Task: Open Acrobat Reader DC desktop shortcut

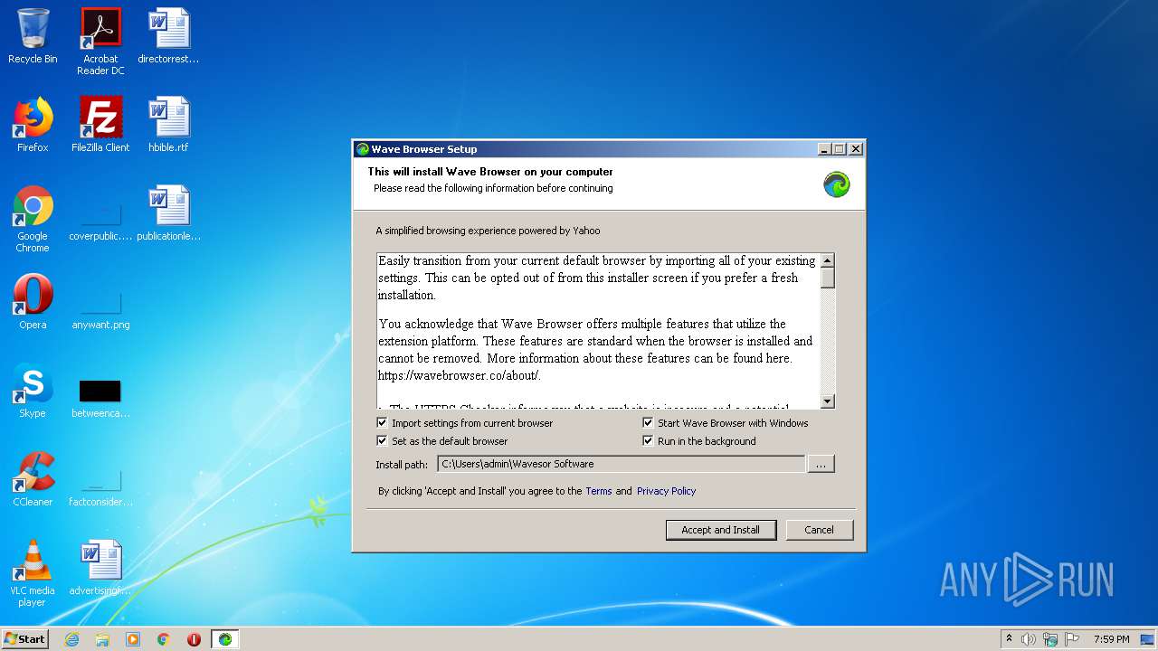Action: coord(100,42)
